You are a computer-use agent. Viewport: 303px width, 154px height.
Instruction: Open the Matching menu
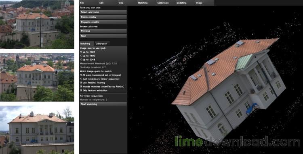143,3
